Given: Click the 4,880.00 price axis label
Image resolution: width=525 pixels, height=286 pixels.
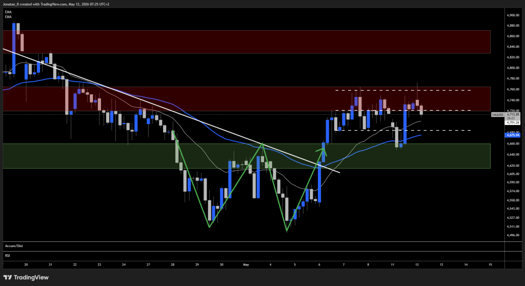Looking at the screenshot, I should point(513,26).
